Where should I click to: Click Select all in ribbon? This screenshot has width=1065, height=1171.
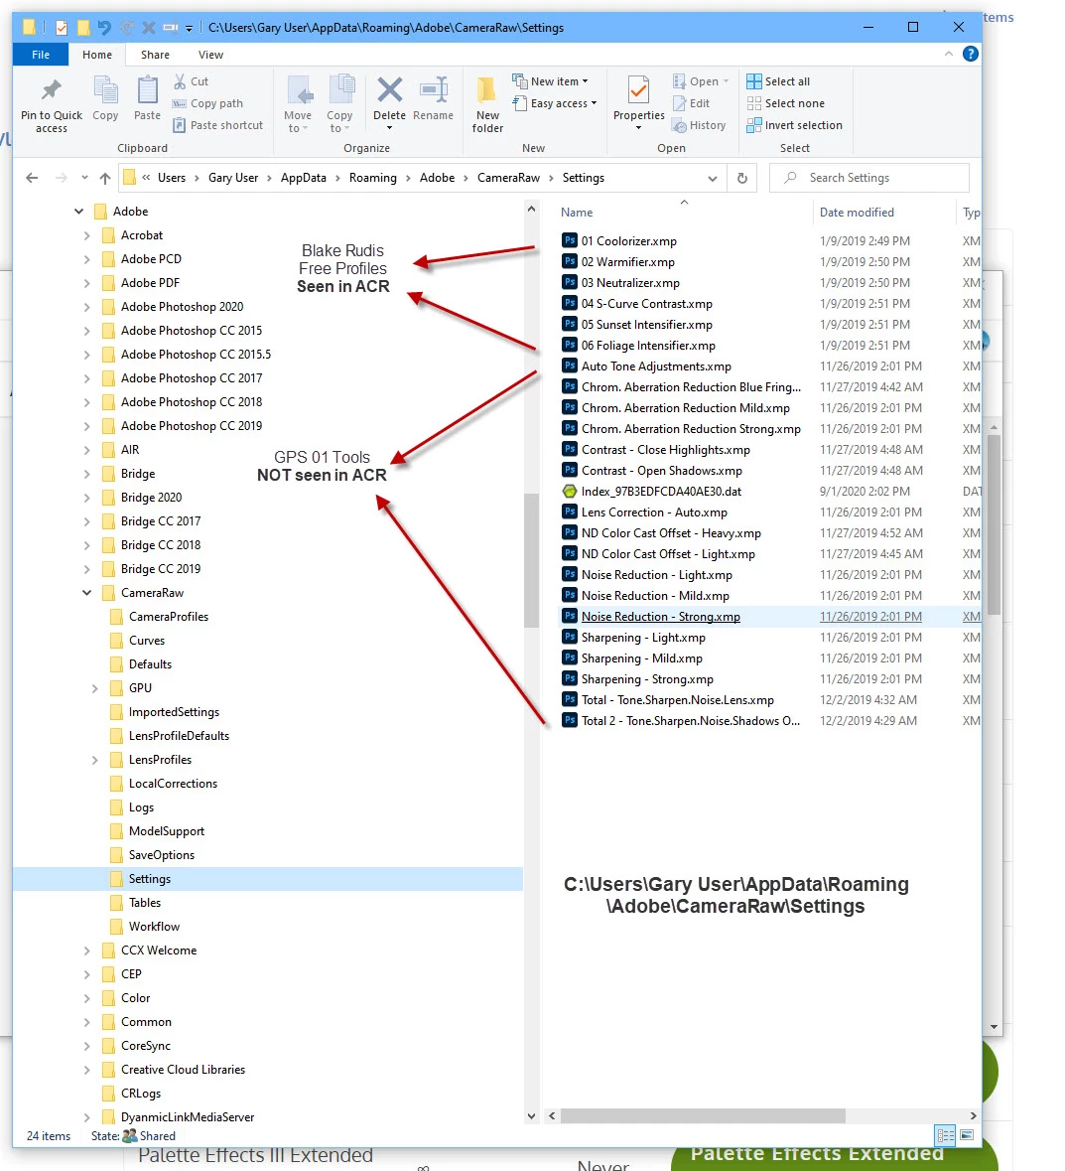pos(778,81)
